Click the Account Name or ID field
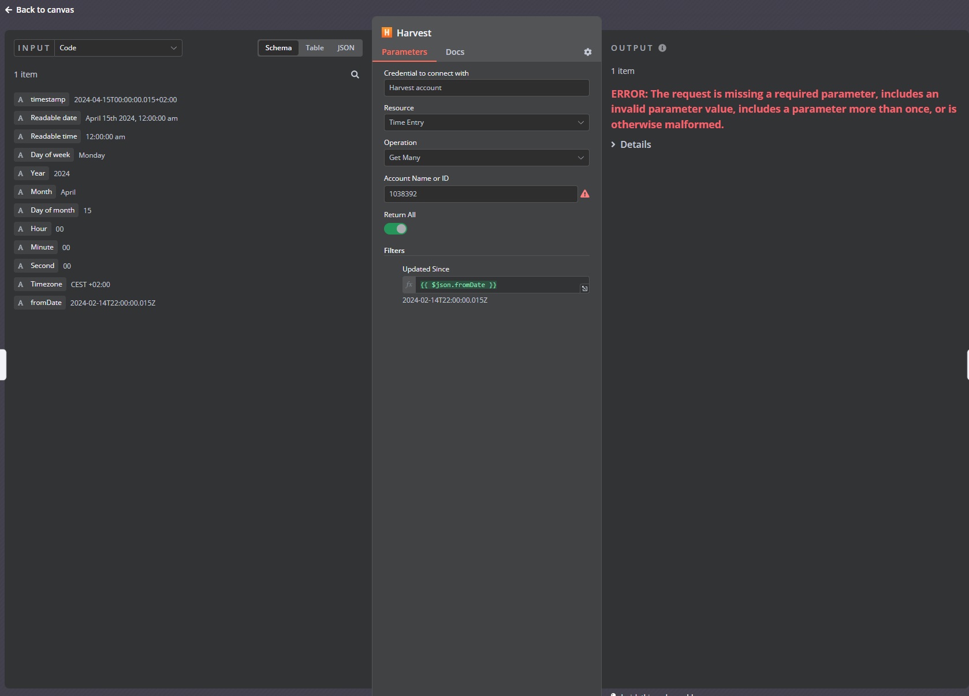 pyautogui.click(x=480, y=194)
